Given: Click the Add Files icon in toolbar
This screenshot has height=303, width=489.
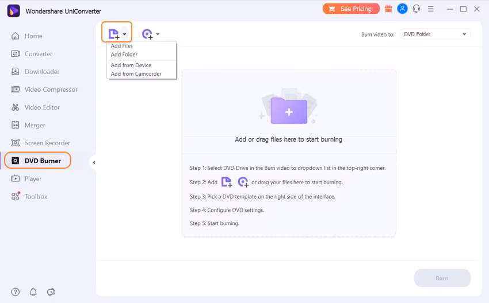Looking at the screenshot, I should 114,34.
